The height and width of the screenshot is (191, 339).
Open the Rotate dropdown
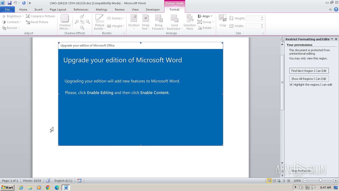coord(206,28)
